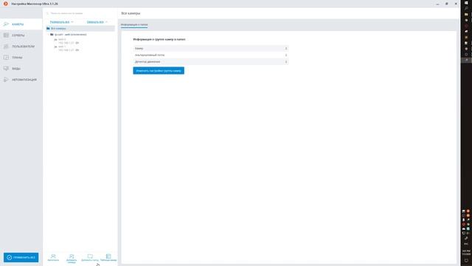Viewport: 472px width, 266px height.
Task: Click the Детектор движения row
Action: coord(211,62)
